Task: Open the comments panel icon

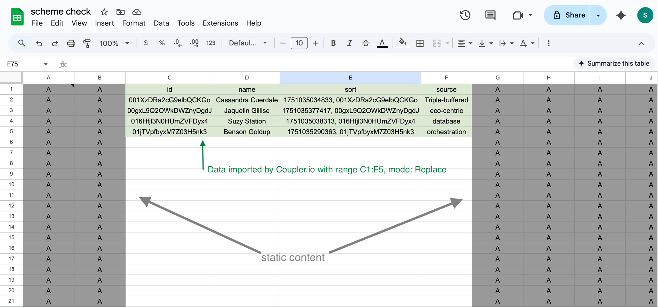Action: coord(490,15)
